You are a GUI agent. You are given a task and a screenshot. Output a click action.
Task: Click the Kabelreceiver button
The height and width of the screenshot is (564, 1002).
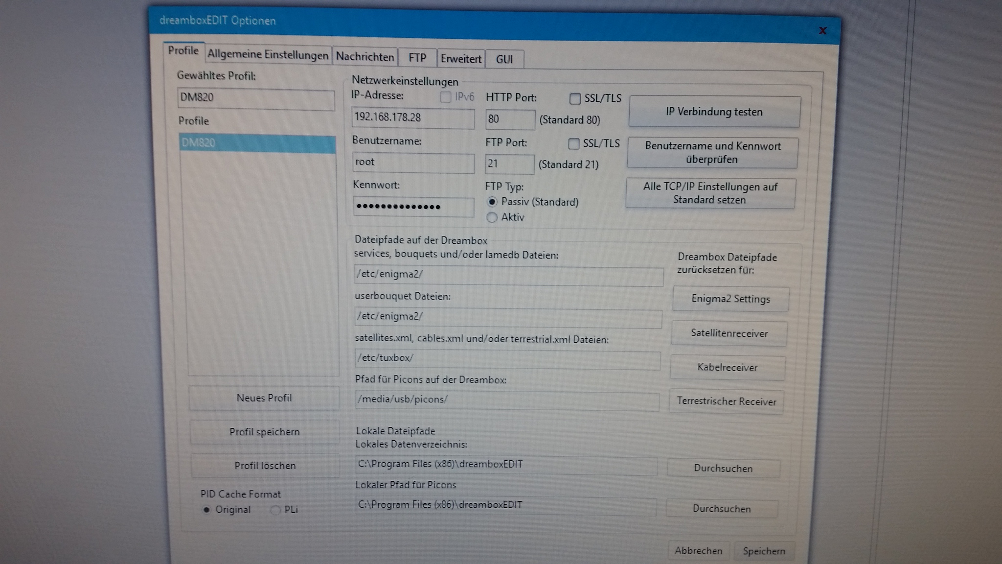coord(727,368)
